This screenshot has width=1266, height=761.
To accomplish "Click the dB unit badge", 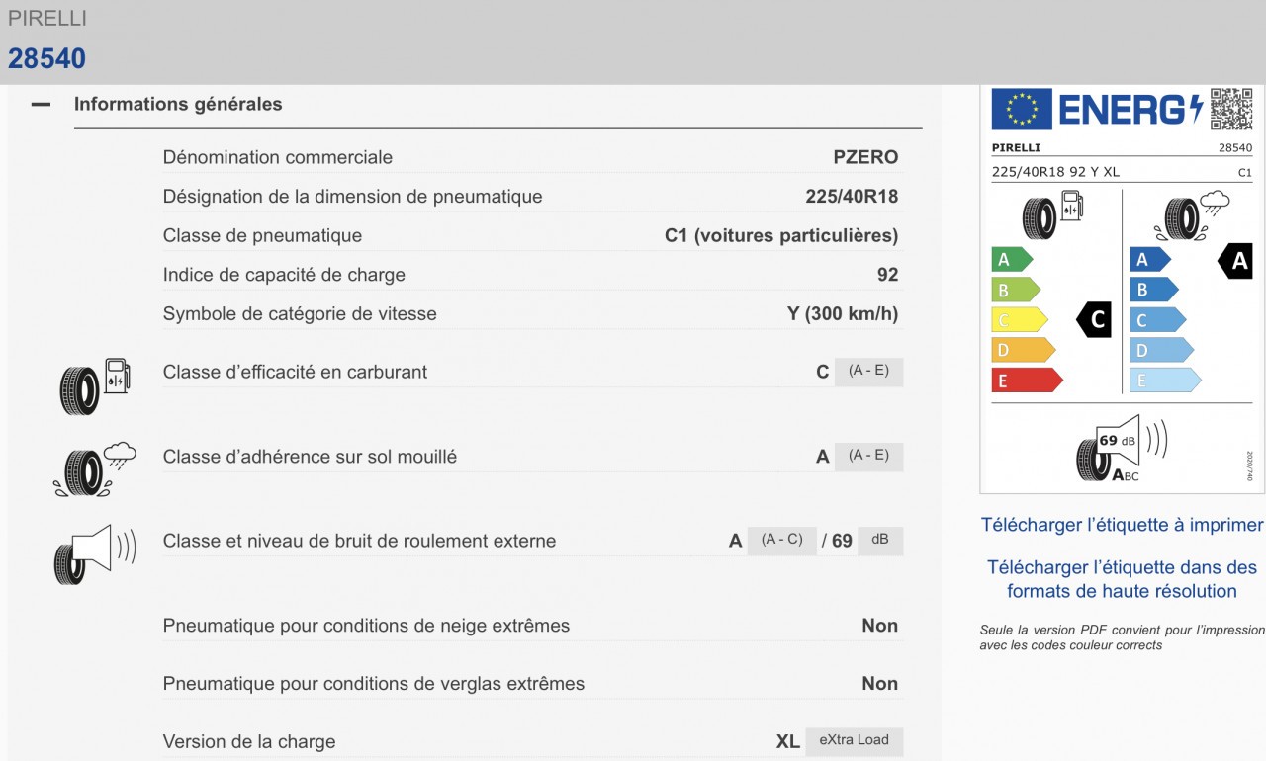I will (880, 540).
